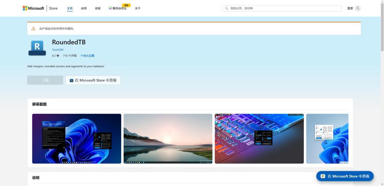This screenshot has height=186, width=384.
Task: Click 718 个评级 ratings count
Action: tap(70, 56)
